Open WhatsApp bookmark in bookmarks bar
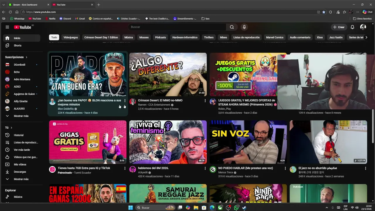 [17, 18]
